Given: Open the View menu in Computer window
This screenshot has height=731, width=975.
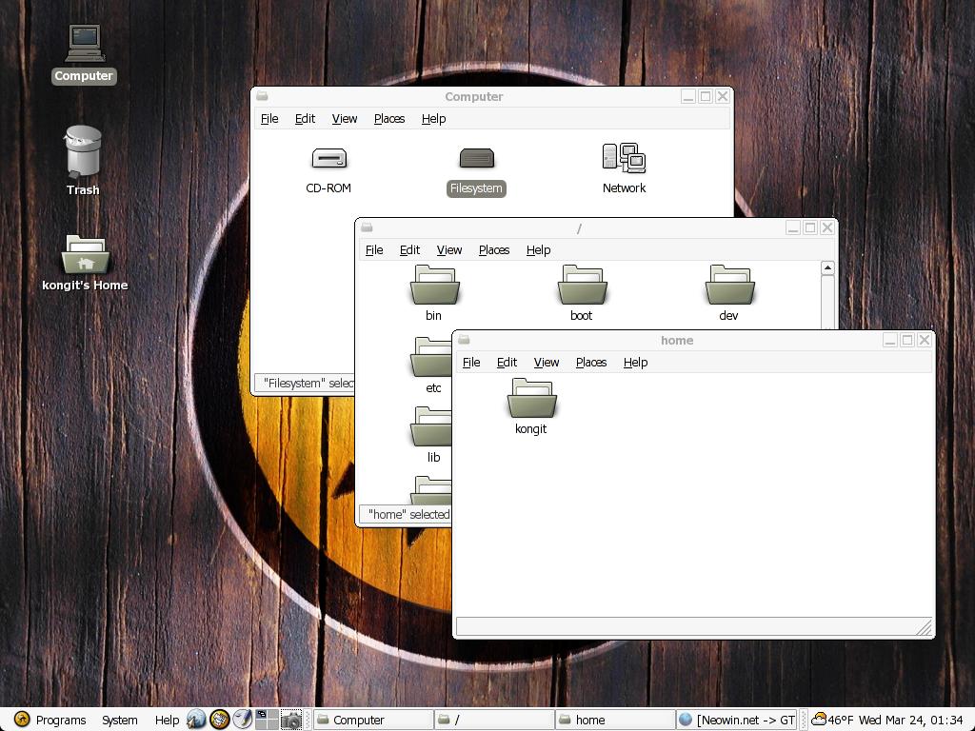Looking at the screenshot, I should pos(344,119).
